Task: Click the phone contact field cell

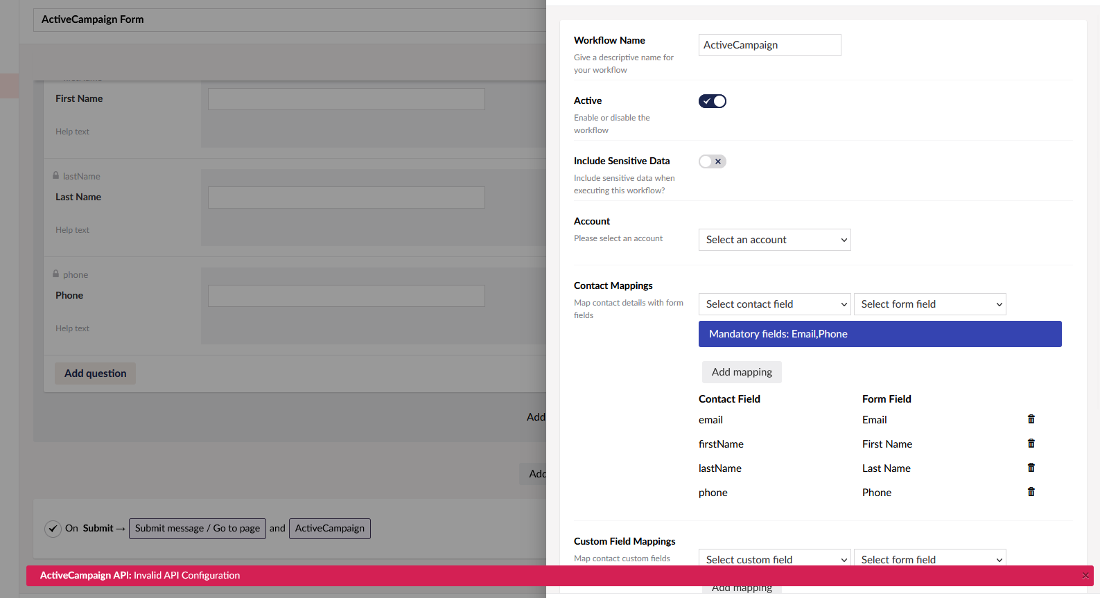Action: pyautogui.click(x=713, y=493)
